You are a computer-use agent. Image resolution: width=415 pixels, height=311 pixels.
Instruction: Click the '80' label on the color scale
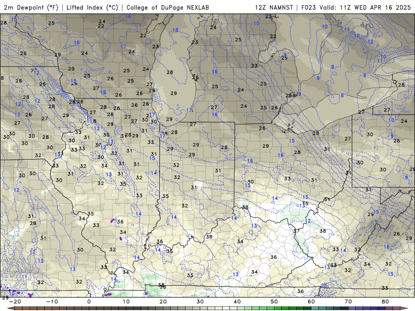click(385, 302)
